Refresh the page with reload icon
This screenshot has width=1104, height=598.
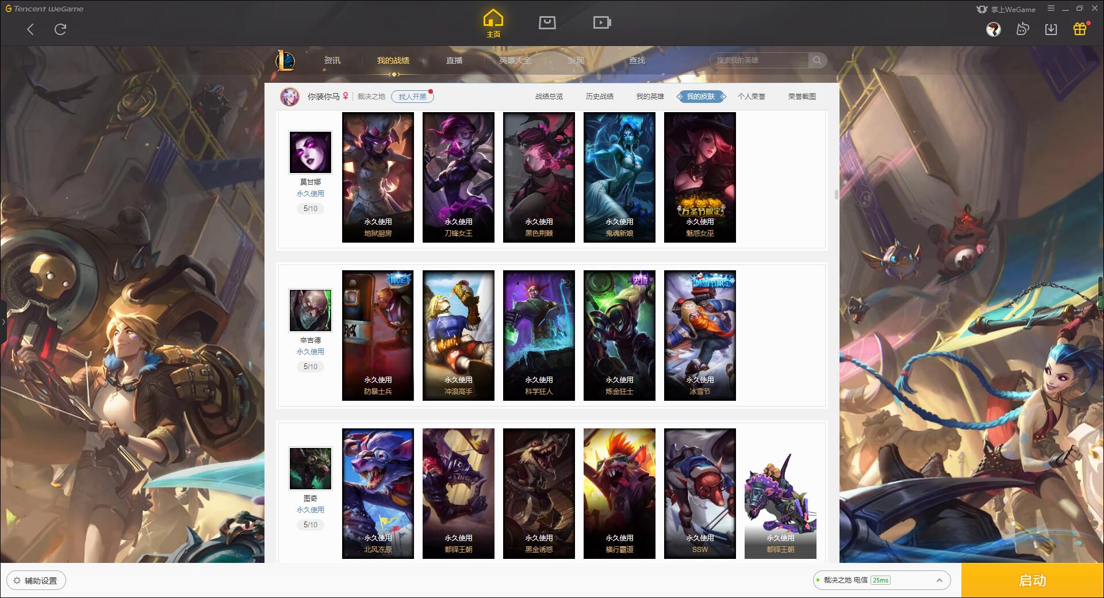tap(60, 29)
